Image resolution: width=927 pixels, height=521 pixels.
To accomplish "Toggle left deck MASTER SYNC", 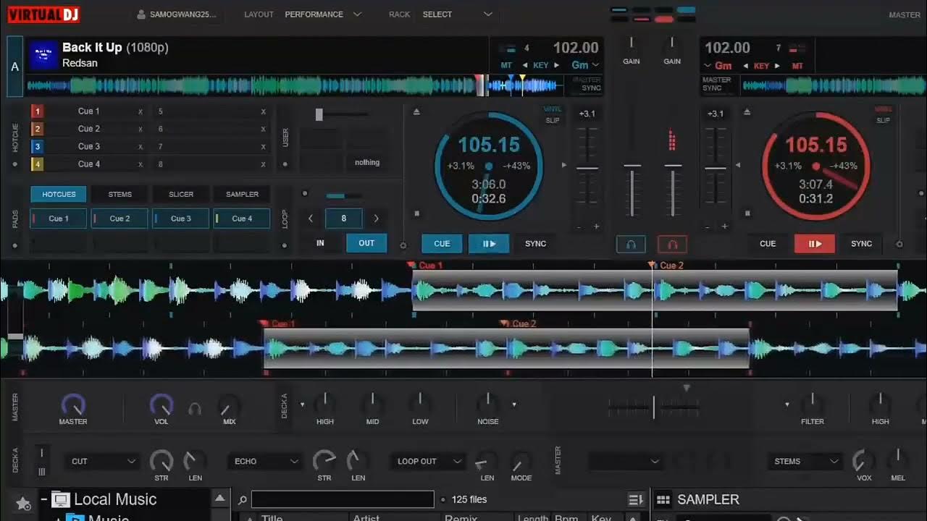I will pos(587,84).
